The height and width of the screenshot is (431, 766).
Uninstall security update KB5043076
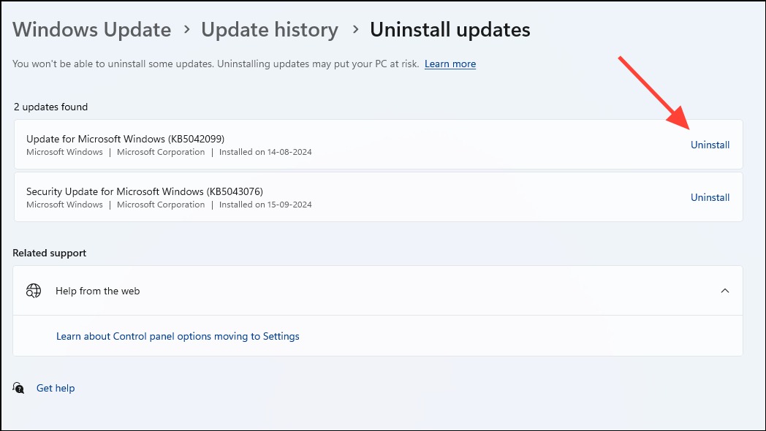[x=710, y=198]
